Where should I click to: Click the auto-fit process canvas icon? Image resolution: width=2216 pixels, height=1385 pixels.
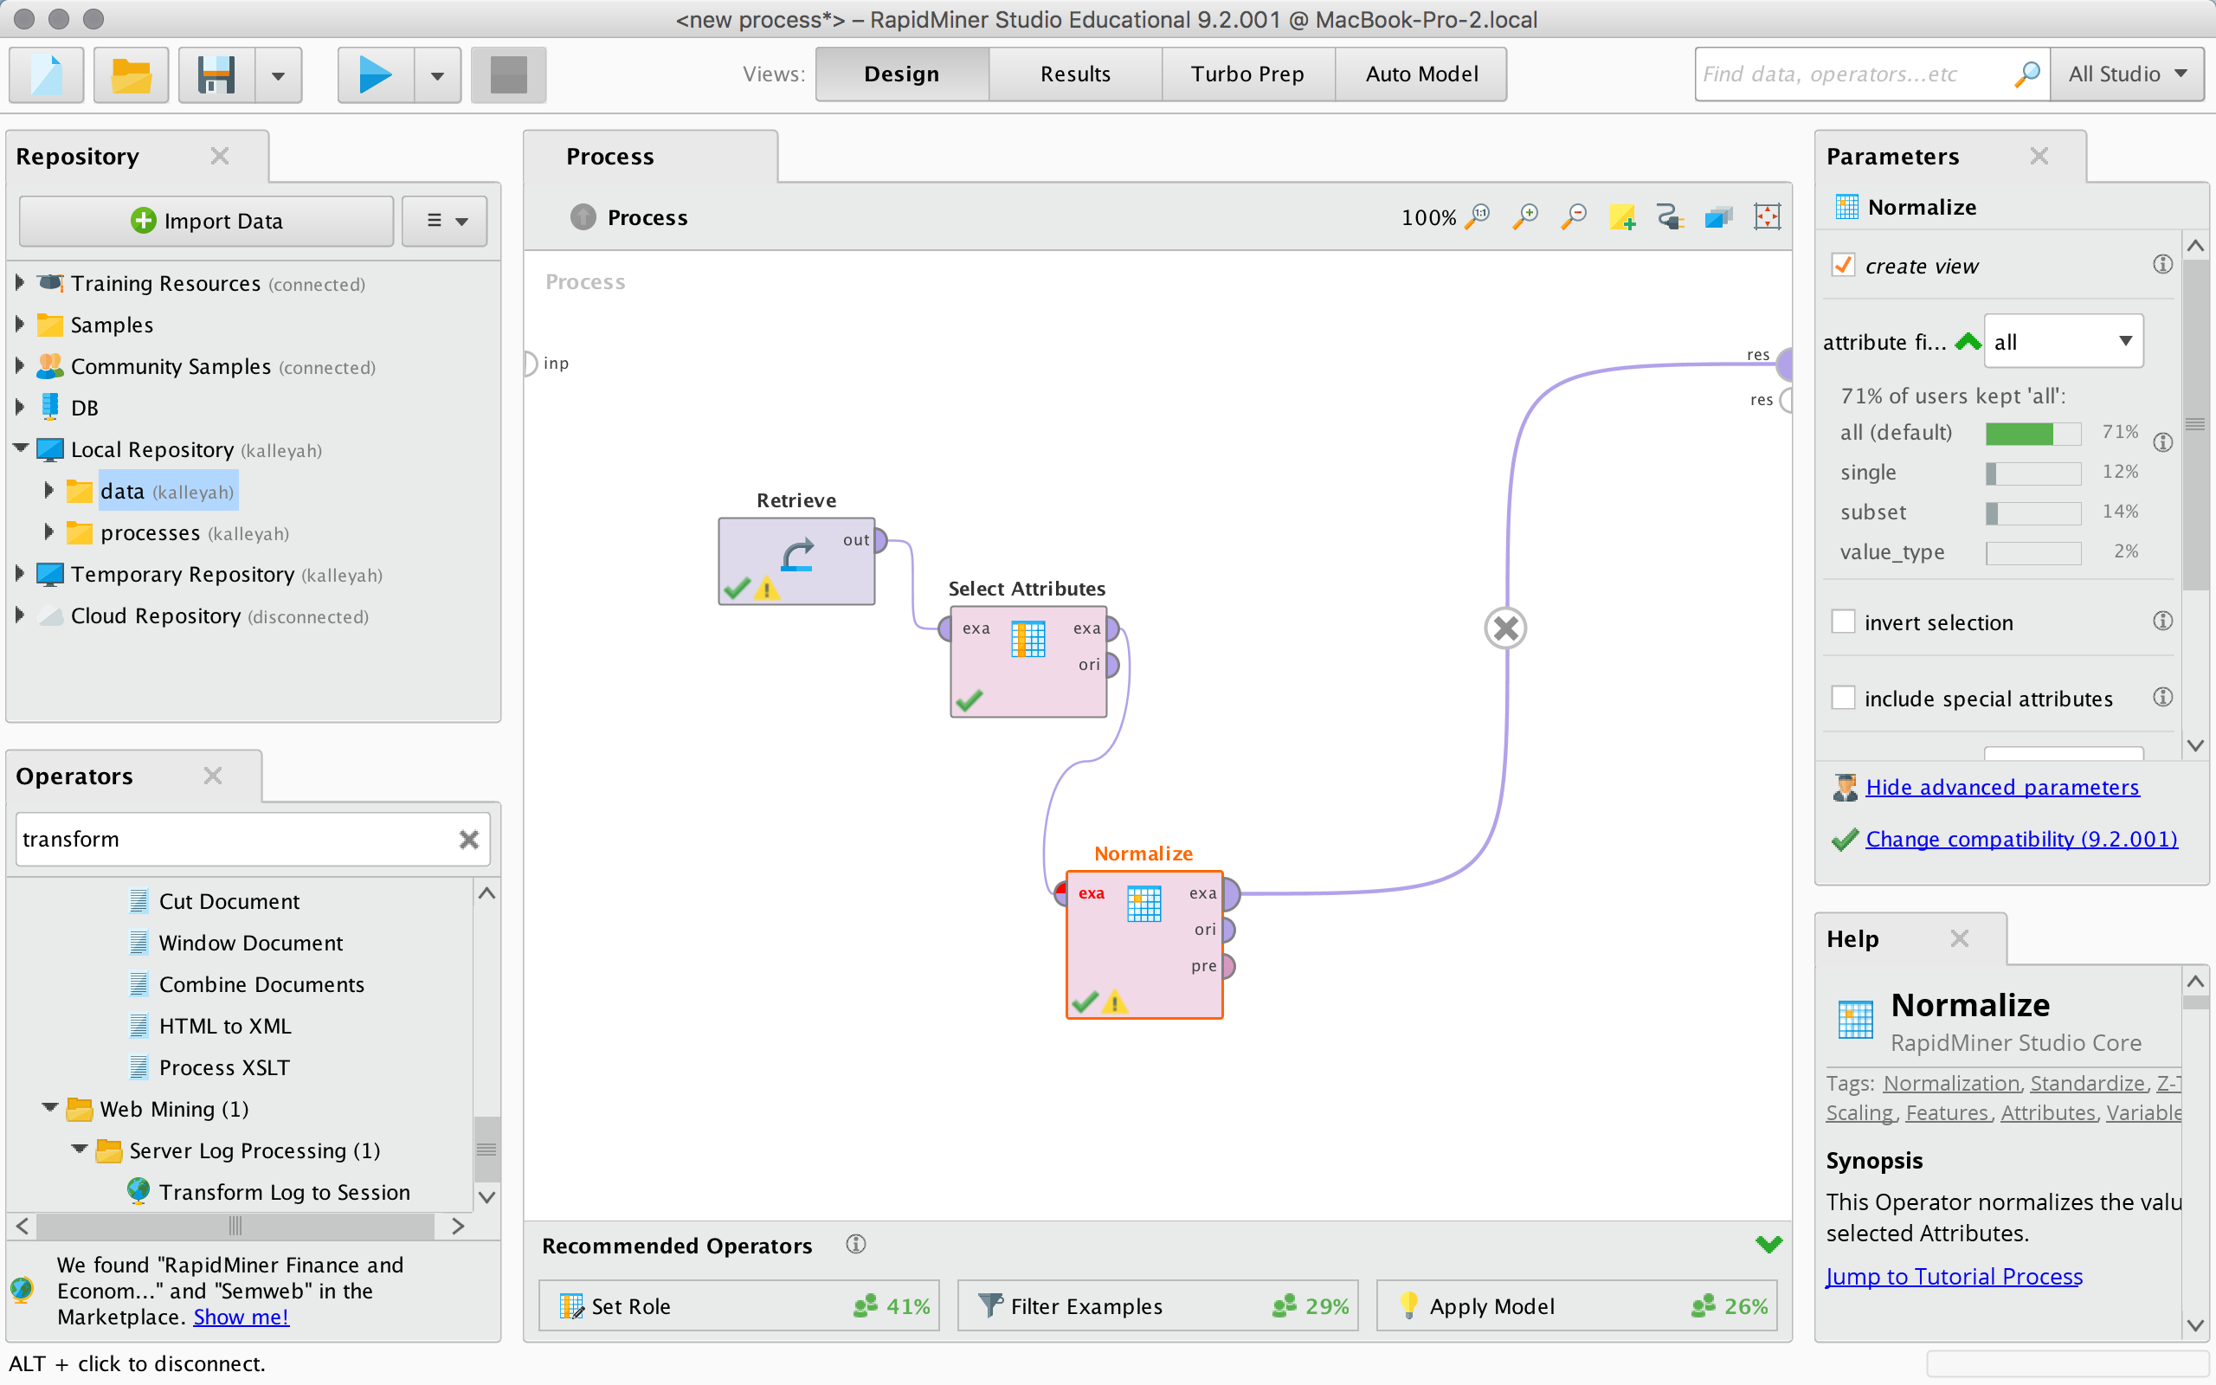(x=1768, y=217)
